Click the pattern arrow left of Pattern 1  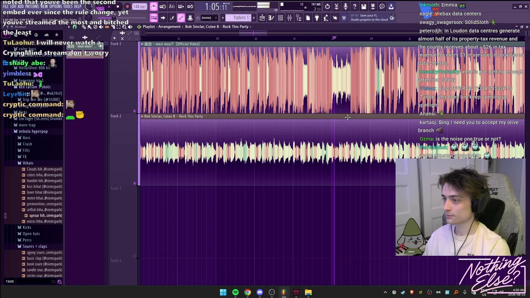(x=223, y=18)
